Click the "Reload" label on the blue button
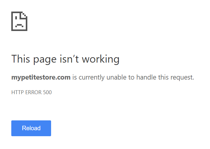 [31, 128]
